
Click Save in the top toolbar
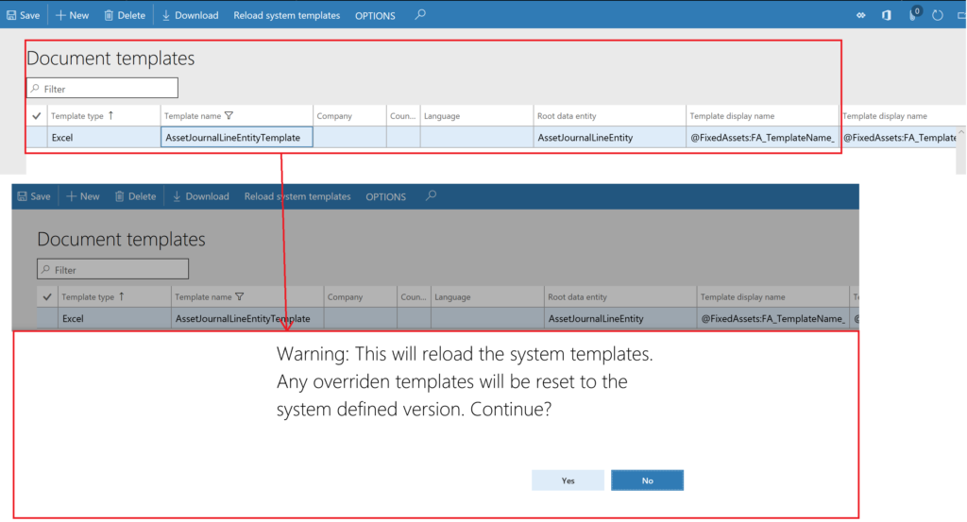(23, 15)
